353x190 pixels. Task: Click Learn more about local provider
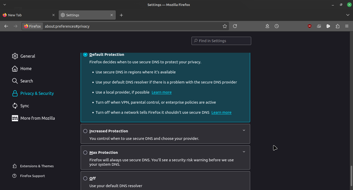162,92
